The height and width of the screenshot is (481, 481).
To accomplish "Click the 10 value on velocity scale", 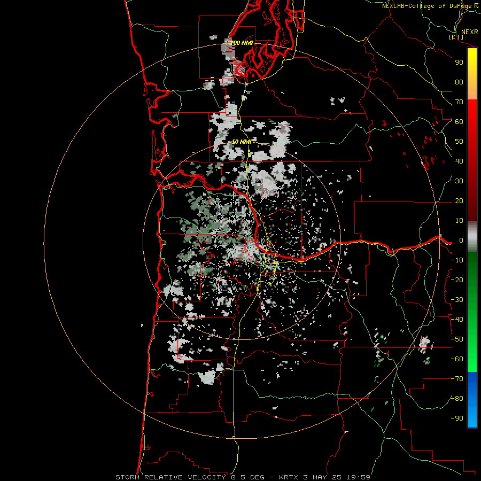I will point(459,221).
